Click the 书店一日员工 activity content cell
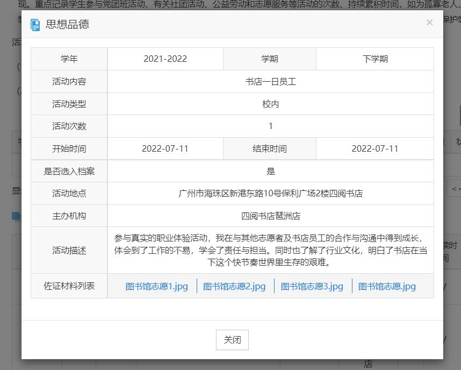 (271, 81)
